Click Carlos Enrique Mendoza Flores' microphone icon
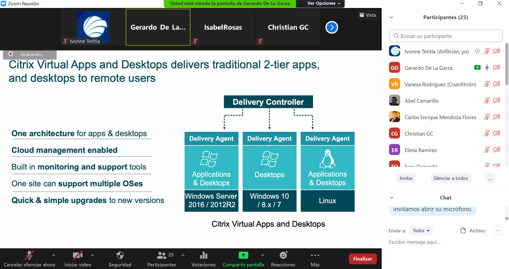This screenshot has width=509, height=269. point(487,117)
